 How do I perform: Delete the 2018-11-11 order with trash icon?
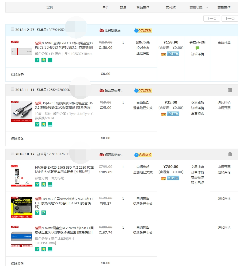tap(230, 90)
